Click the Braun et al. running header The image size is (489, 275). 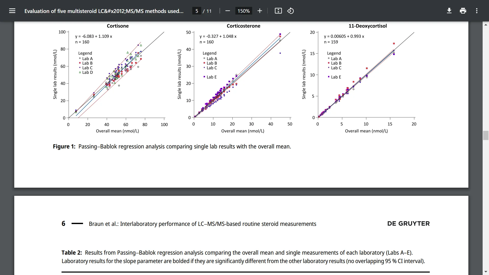(202, 224)
